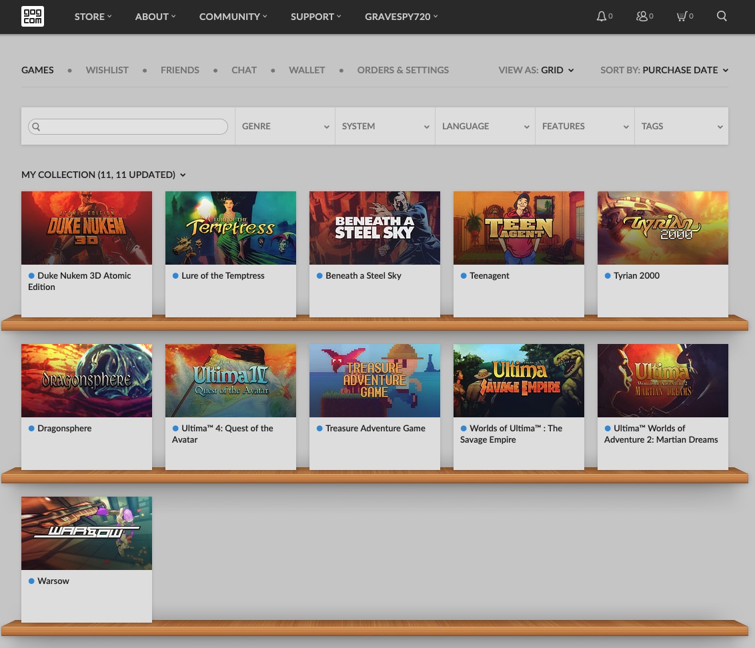Screen dimensions: 755x648
Task: Go to ORDERS & SETTINGS tab
Action: [x=403, y=70]
